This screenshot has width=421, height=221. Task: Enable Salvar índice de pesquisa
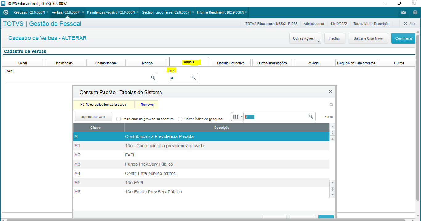click(180, 119)
